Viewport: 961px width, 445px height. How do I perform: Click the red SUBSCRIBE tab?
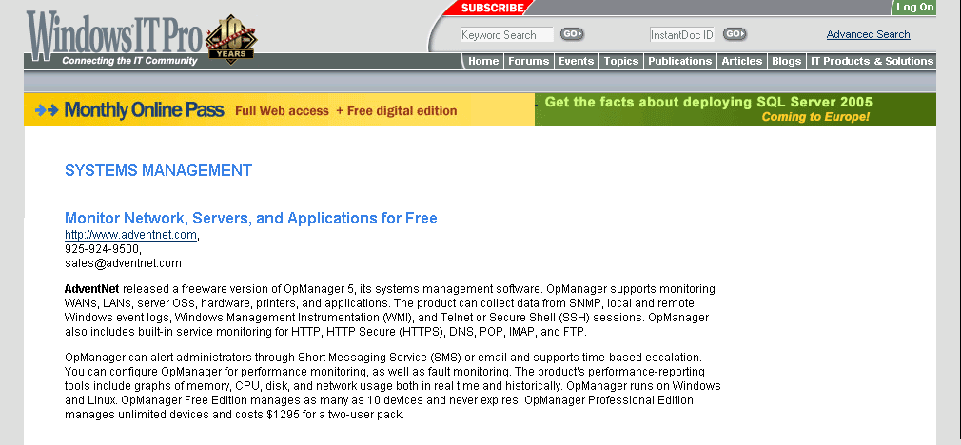click(x=492, y=8)
